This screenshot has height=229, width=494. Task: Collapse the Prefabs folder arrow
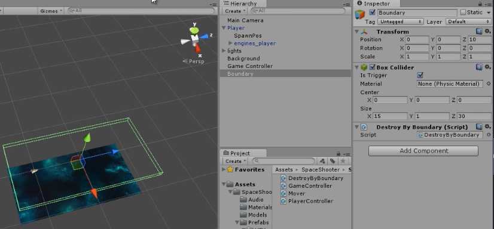tap(237, 222)
